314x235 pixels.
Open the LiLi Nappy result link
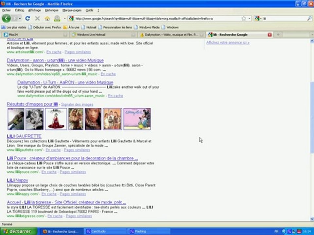click(17, 180)
